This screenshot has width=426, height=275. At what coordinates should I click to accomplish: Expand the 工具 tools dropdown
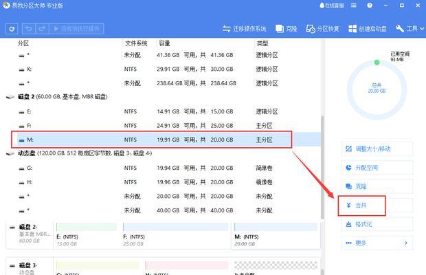pyautogui.click(x=410, y=29)
